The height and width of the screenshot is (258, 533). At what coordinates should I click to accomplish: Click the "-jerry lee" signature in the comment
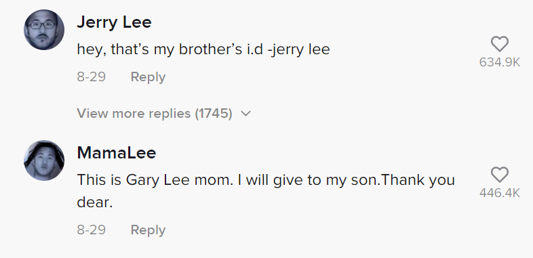click(299, 49)
